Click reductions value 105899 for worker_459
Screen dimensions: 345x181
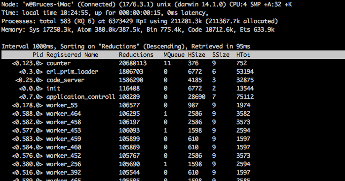(129, 139)
